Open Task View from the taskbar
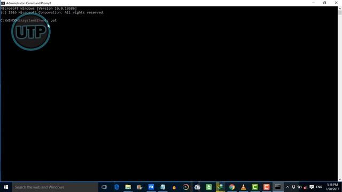The width and height of the screenshot is (342, 192). point(104,187)
